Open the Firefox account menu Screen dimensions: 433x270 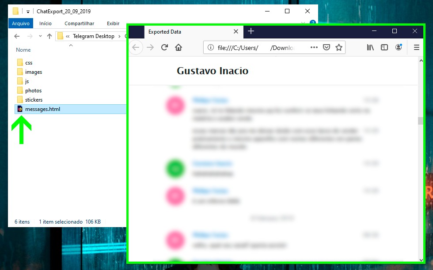click(x=399, y=47)
